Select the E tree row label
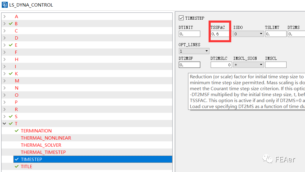Image resolution: width=305 pixels, height=172 pixels. point(16,45)
